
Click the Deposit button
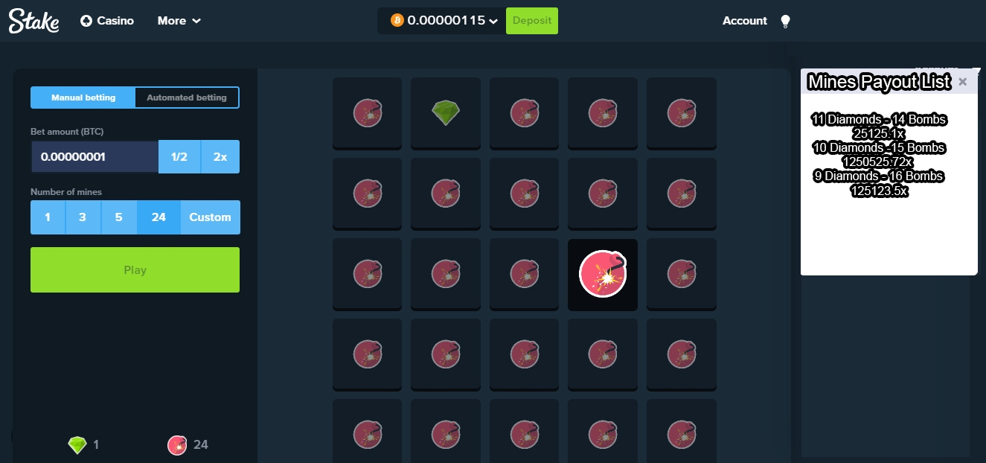(532, 21)
